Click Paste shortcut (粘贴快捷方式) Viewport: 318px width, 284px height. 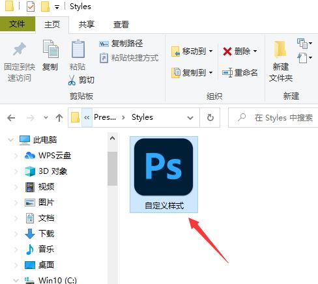[129, 58]
